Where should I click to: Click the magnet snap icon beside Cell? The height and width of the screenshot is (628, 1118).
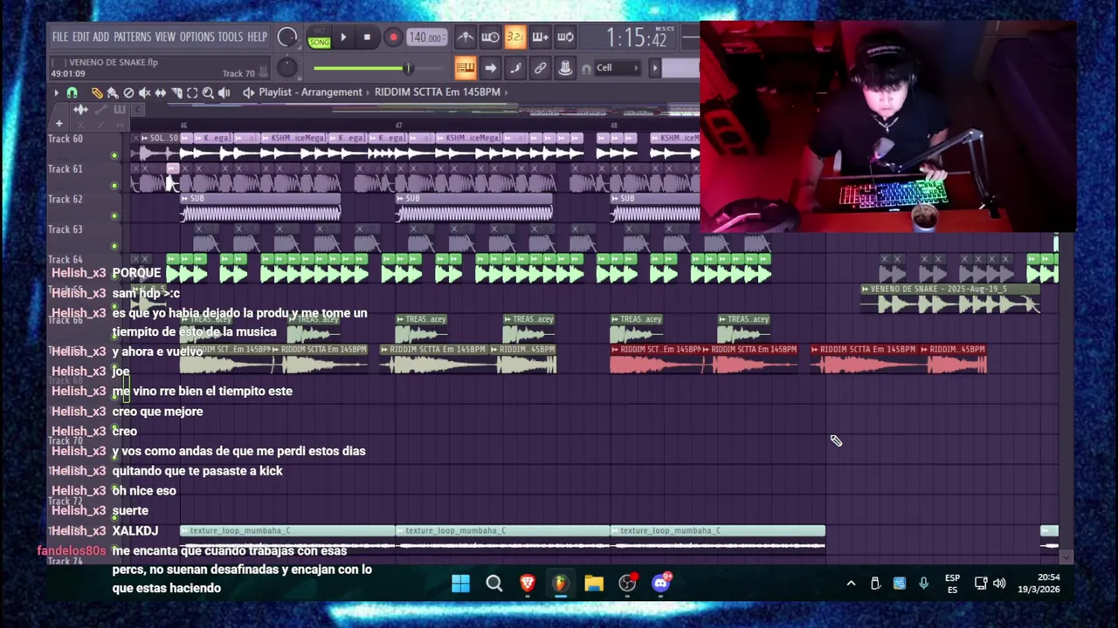tap(586, 68)
